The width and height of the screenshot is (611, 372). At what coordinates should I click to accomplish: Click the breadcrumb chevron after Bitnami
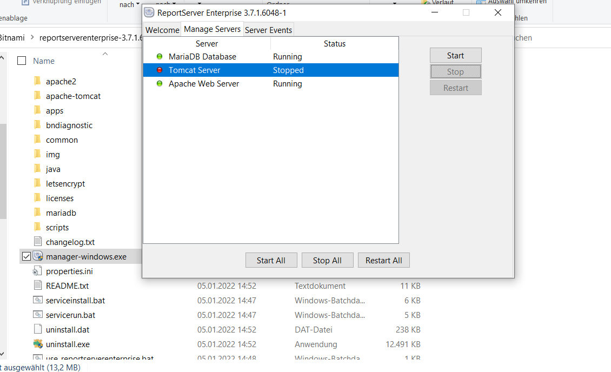(32, 37)
